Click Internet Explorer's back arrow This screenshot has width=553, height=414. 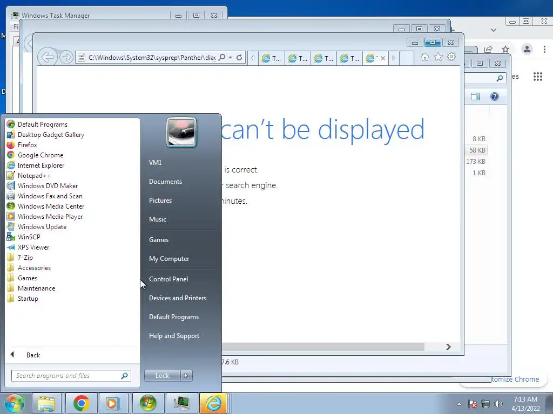(48, 57)
